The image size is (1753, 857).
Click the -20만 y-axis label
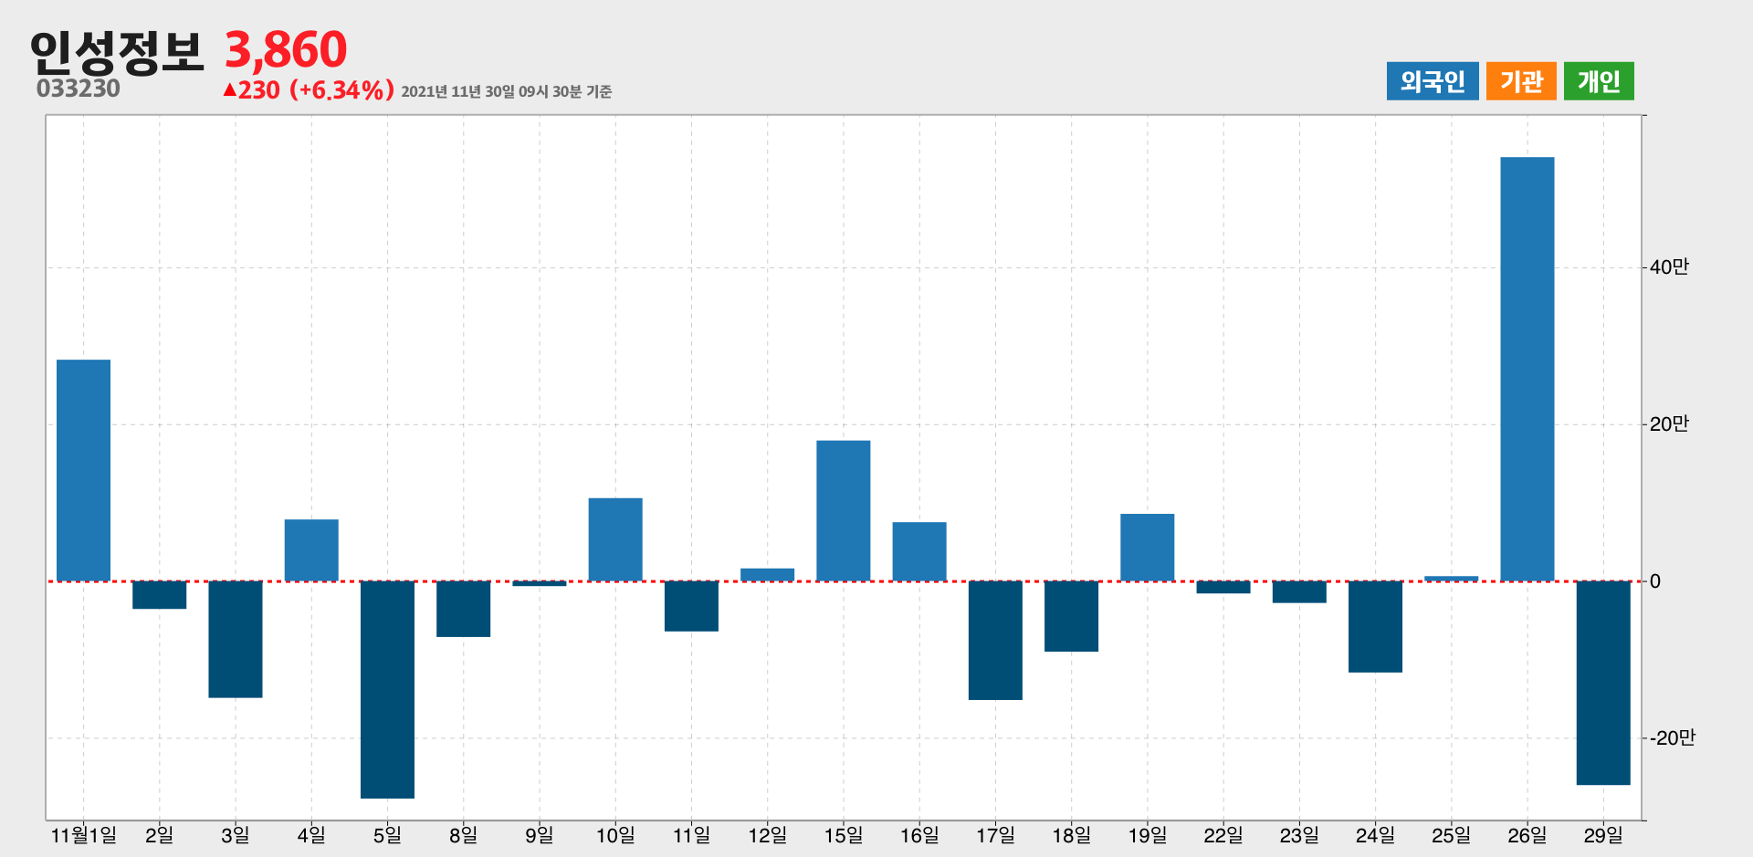pyautogui.click(x=1672, y=738)
